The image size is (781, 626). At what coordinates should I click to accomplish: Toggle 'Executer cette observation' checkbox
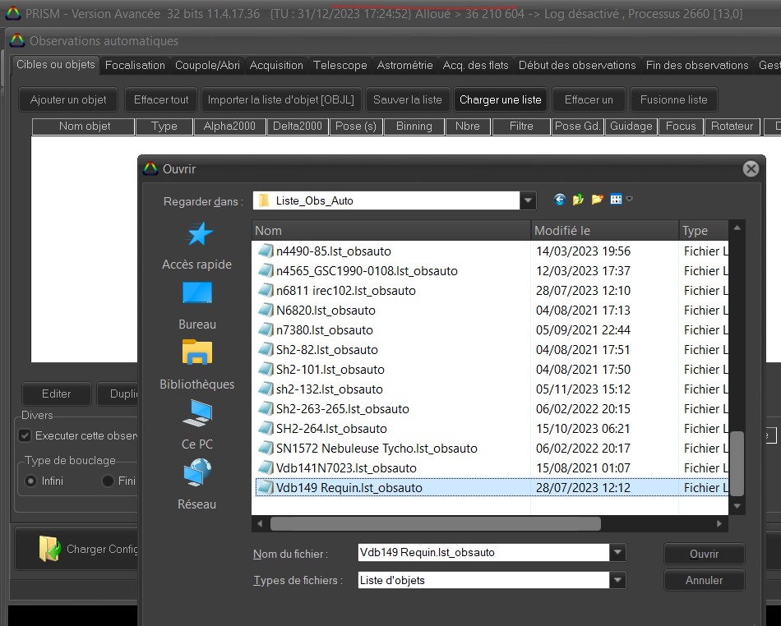[x=25, y=435]
